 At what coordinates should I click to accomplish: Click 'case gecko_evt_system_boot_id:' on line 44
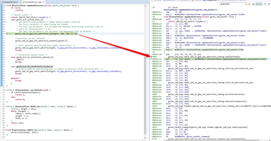[x=27, y=20]
